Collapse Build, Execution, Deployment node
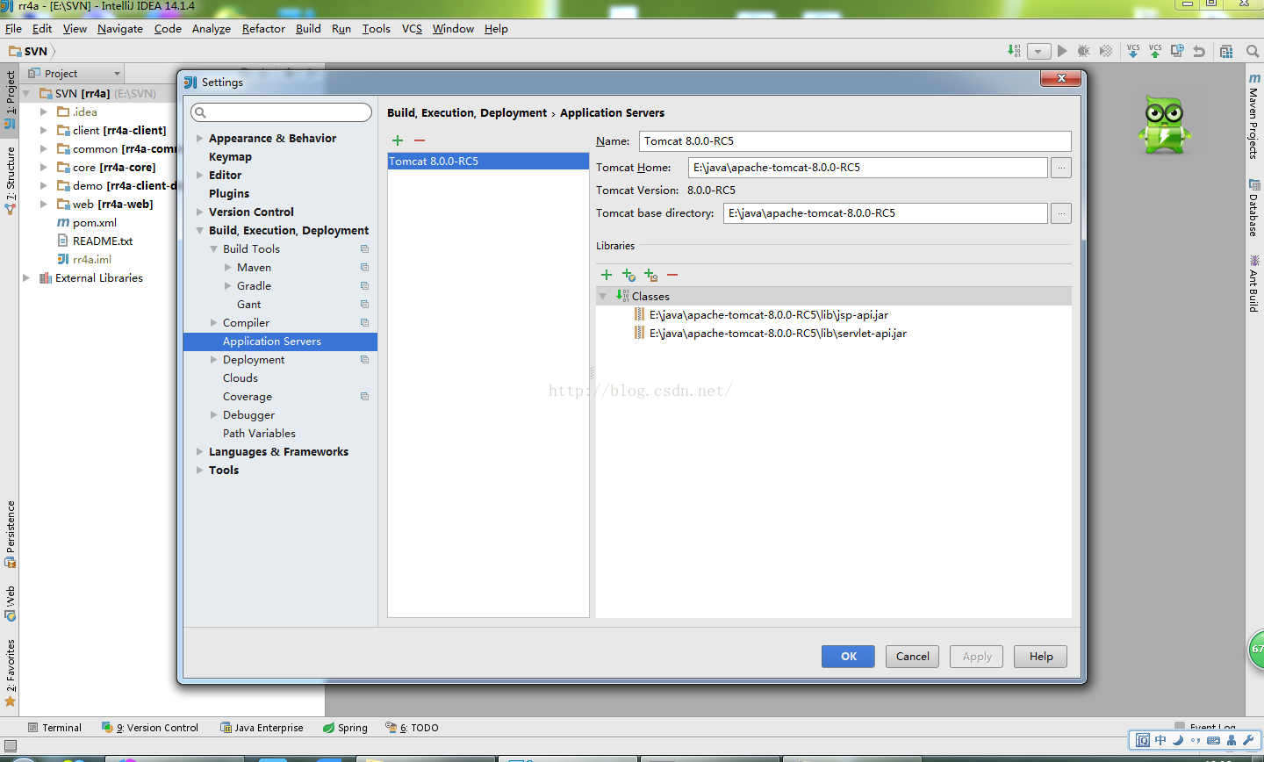Screen dimensions: 1264x762 coord(200,231)
